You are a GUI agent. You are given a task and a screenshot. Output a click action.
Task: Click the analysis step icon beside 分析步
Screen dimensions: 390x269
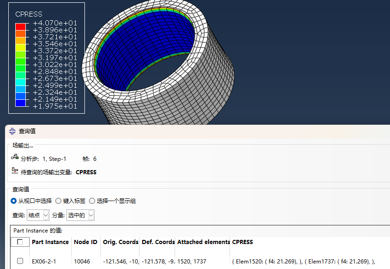click(x=15, y=159)
